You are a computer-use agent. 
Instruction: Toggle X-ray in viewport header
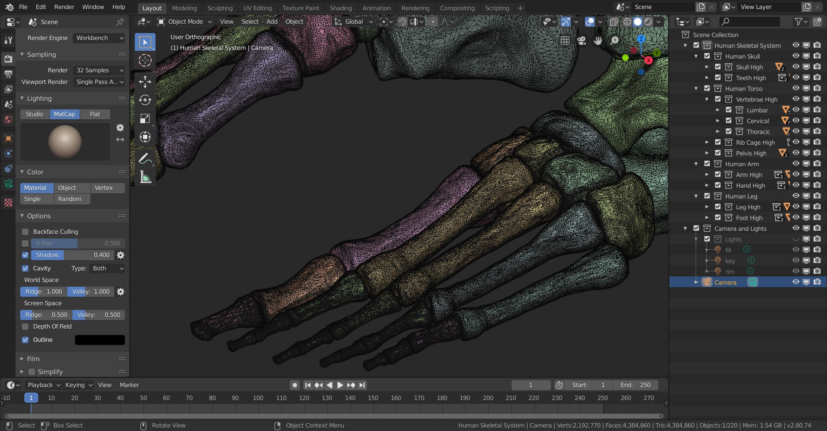[613, 22]
